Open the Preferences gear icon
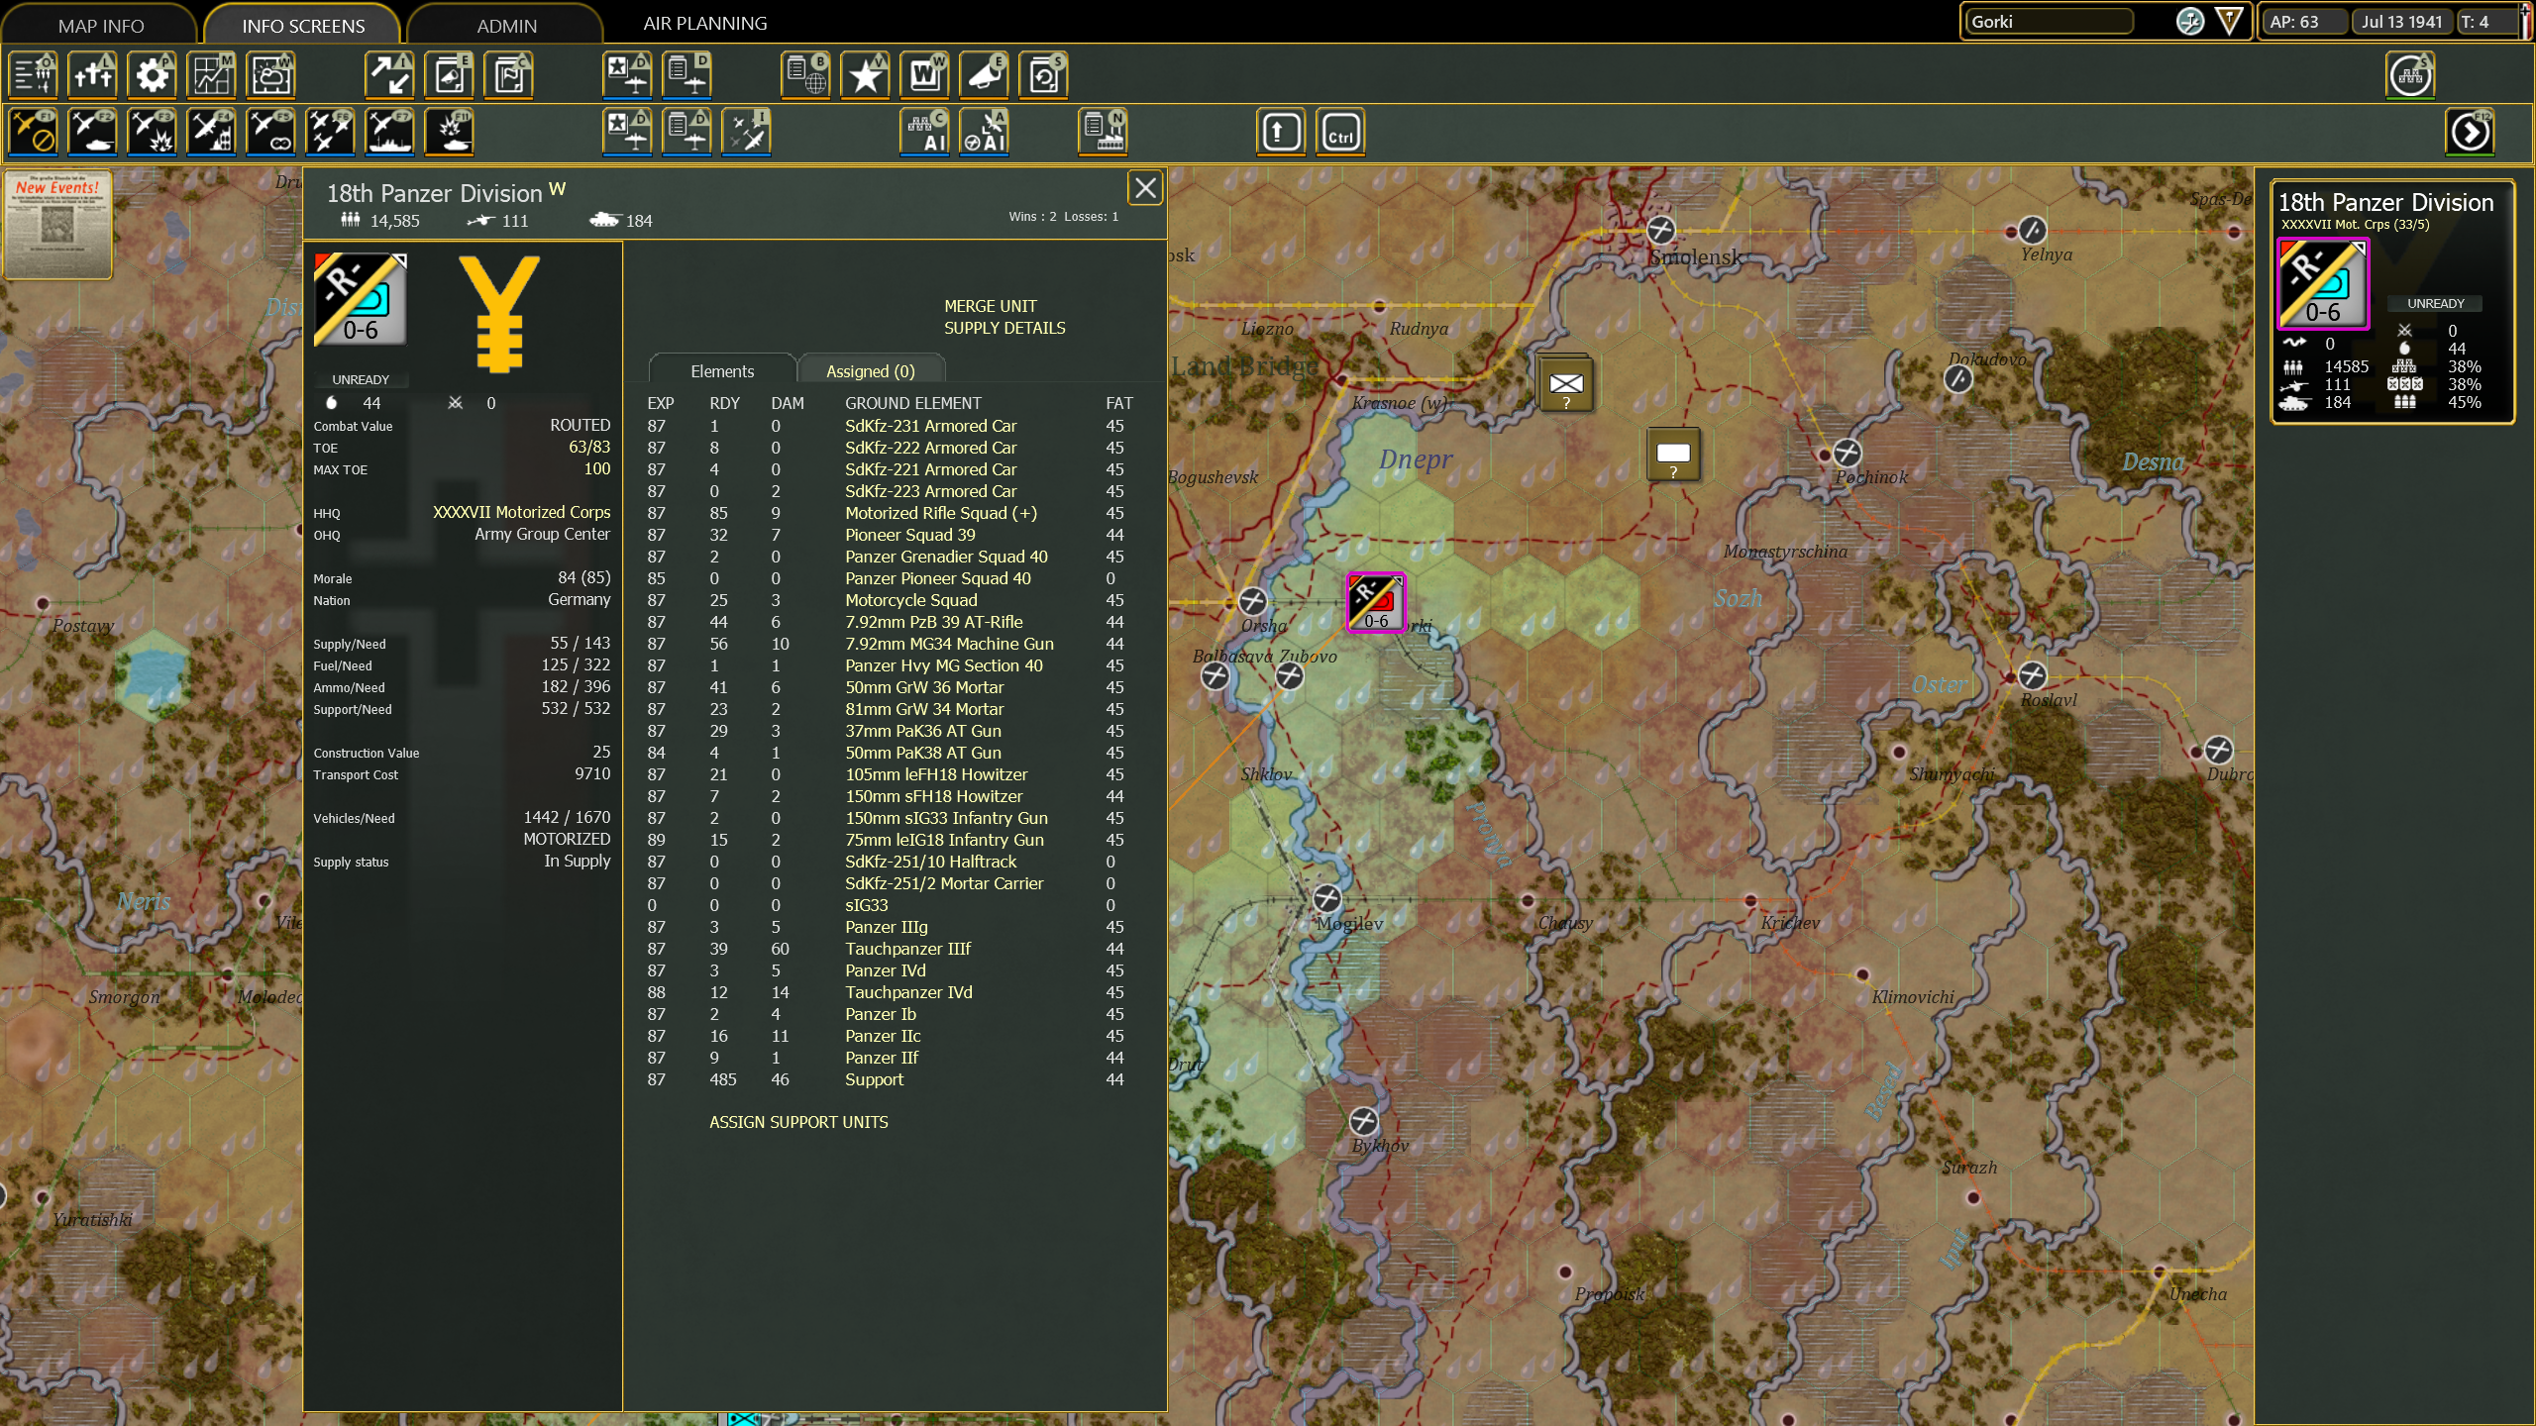 (153, 74)
